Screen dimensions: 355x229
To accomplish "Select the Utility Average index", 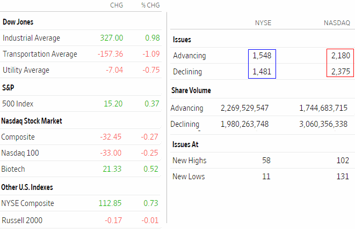I will pos(26,70).
